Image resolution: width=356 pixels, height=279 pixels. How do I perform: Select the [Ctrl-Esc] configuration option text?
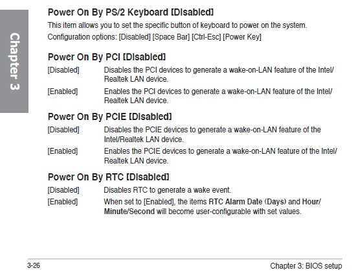coord(206,37)
